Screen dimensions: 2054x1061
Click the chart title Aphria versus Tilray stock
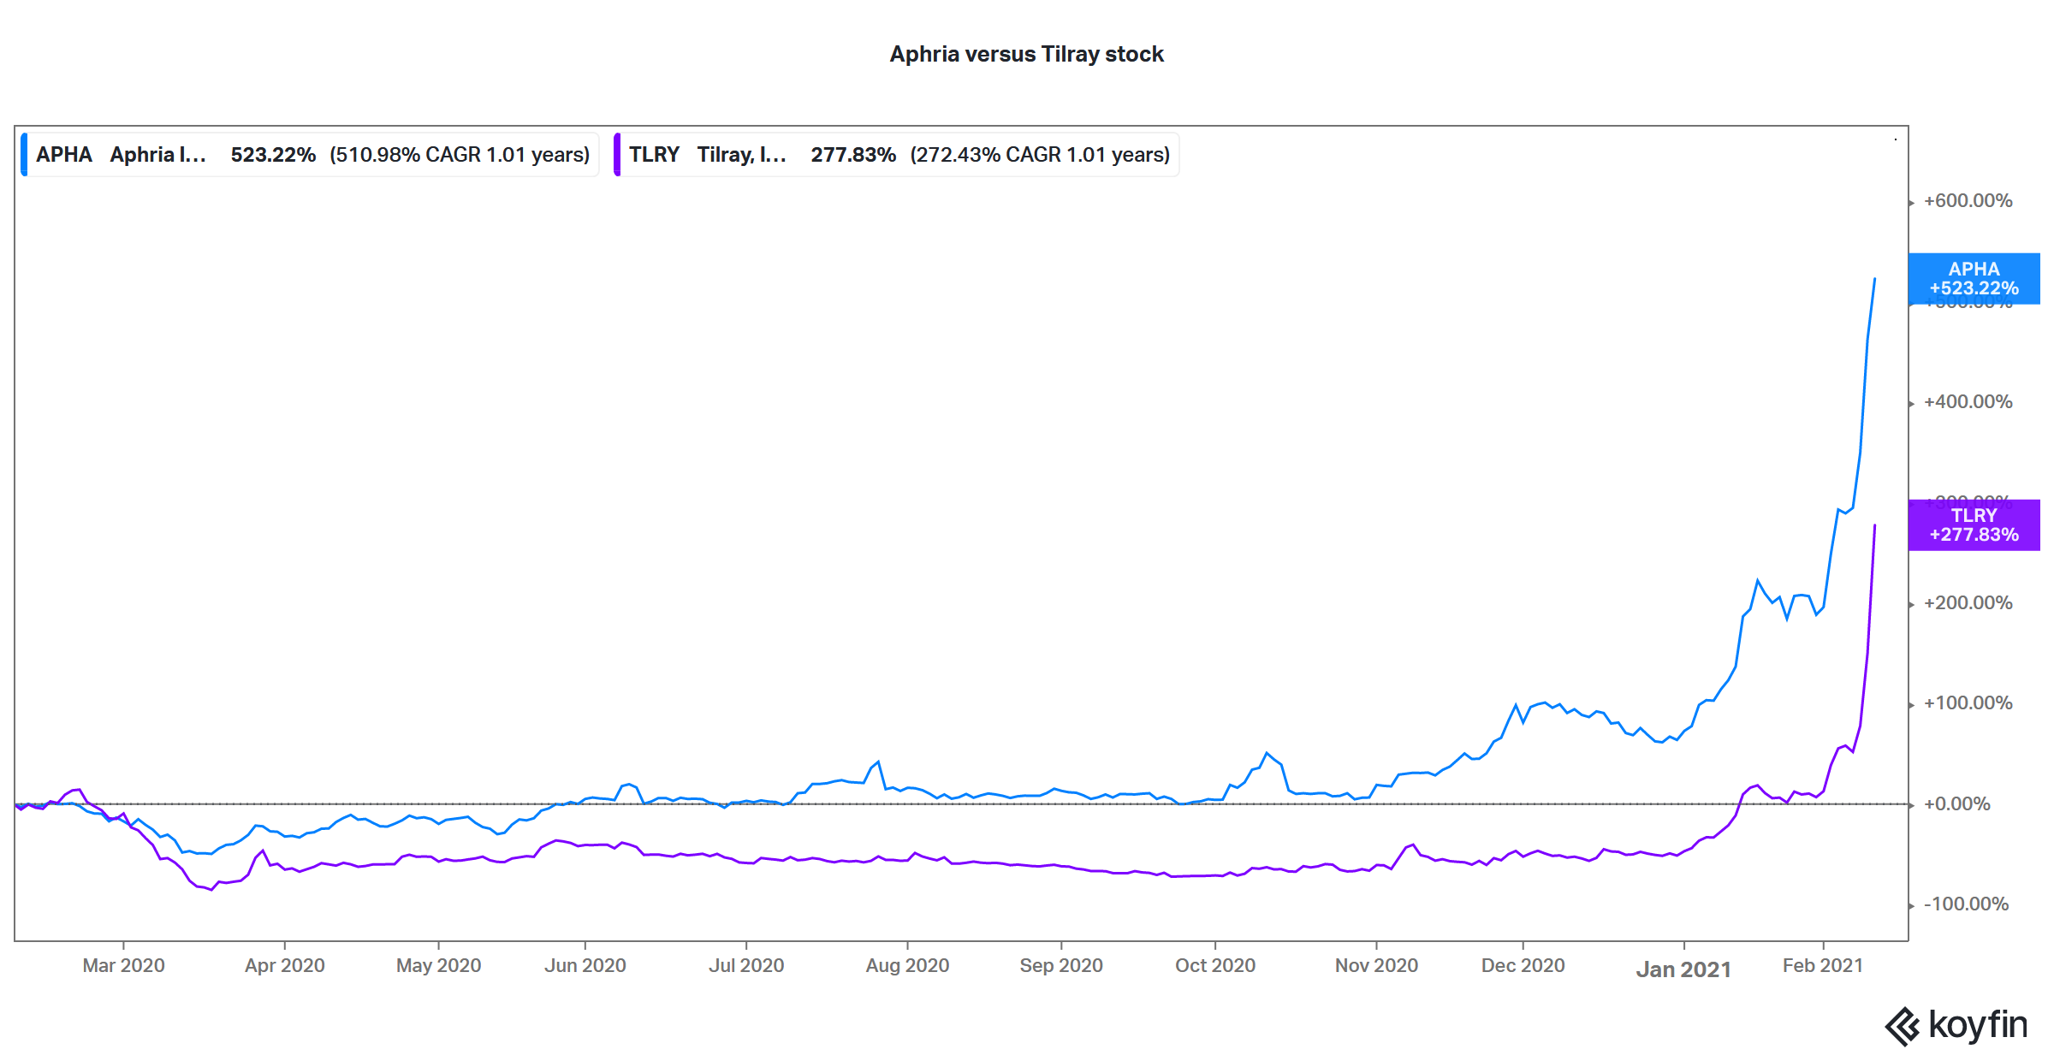1026,54
